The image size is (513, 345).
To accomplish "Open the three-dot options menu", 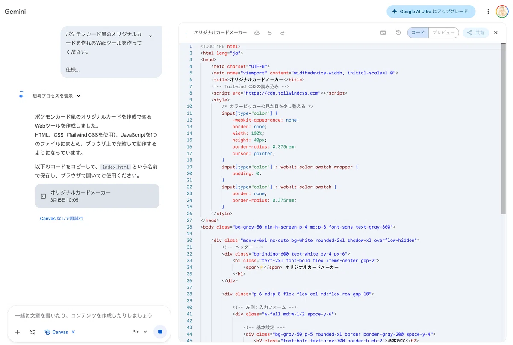I will point(488,12).
